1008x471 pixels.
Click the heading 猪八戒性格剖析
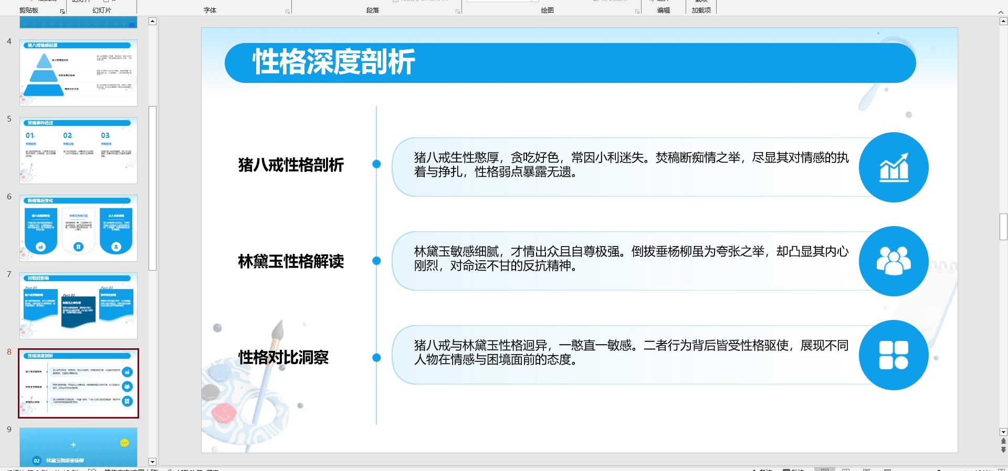pos(291,165)
